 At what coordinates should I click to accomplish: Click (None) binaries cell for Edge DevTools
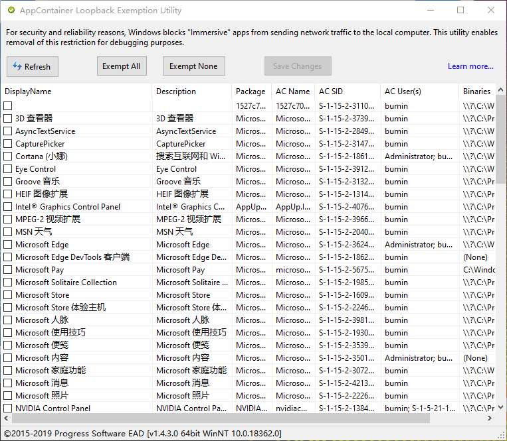point(475,257)
